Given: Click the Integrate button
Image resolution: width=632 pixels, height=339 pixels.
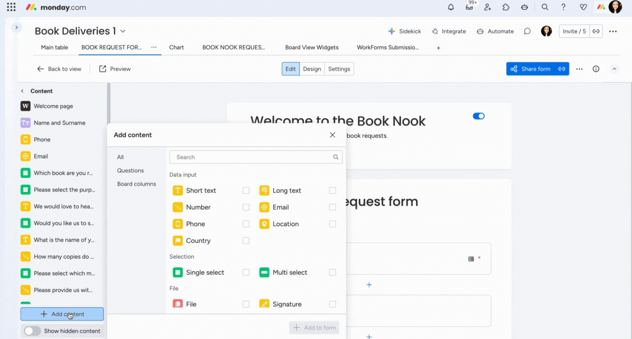Looking at the screenshot, I should pyautogui.click(x=449, y=31).
